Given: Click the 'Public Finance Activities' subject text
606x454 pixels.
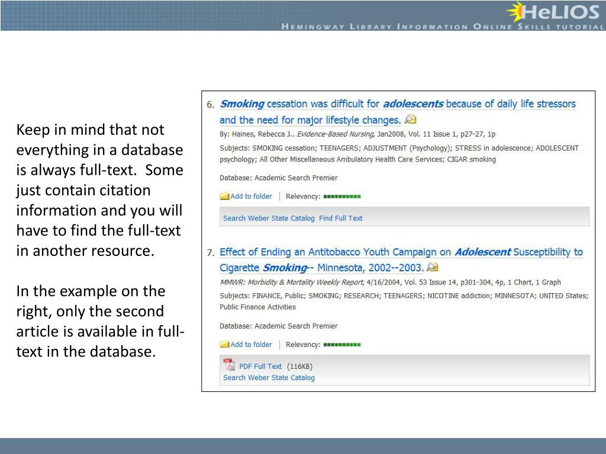Looking at the screenshot, I should 257,307.
